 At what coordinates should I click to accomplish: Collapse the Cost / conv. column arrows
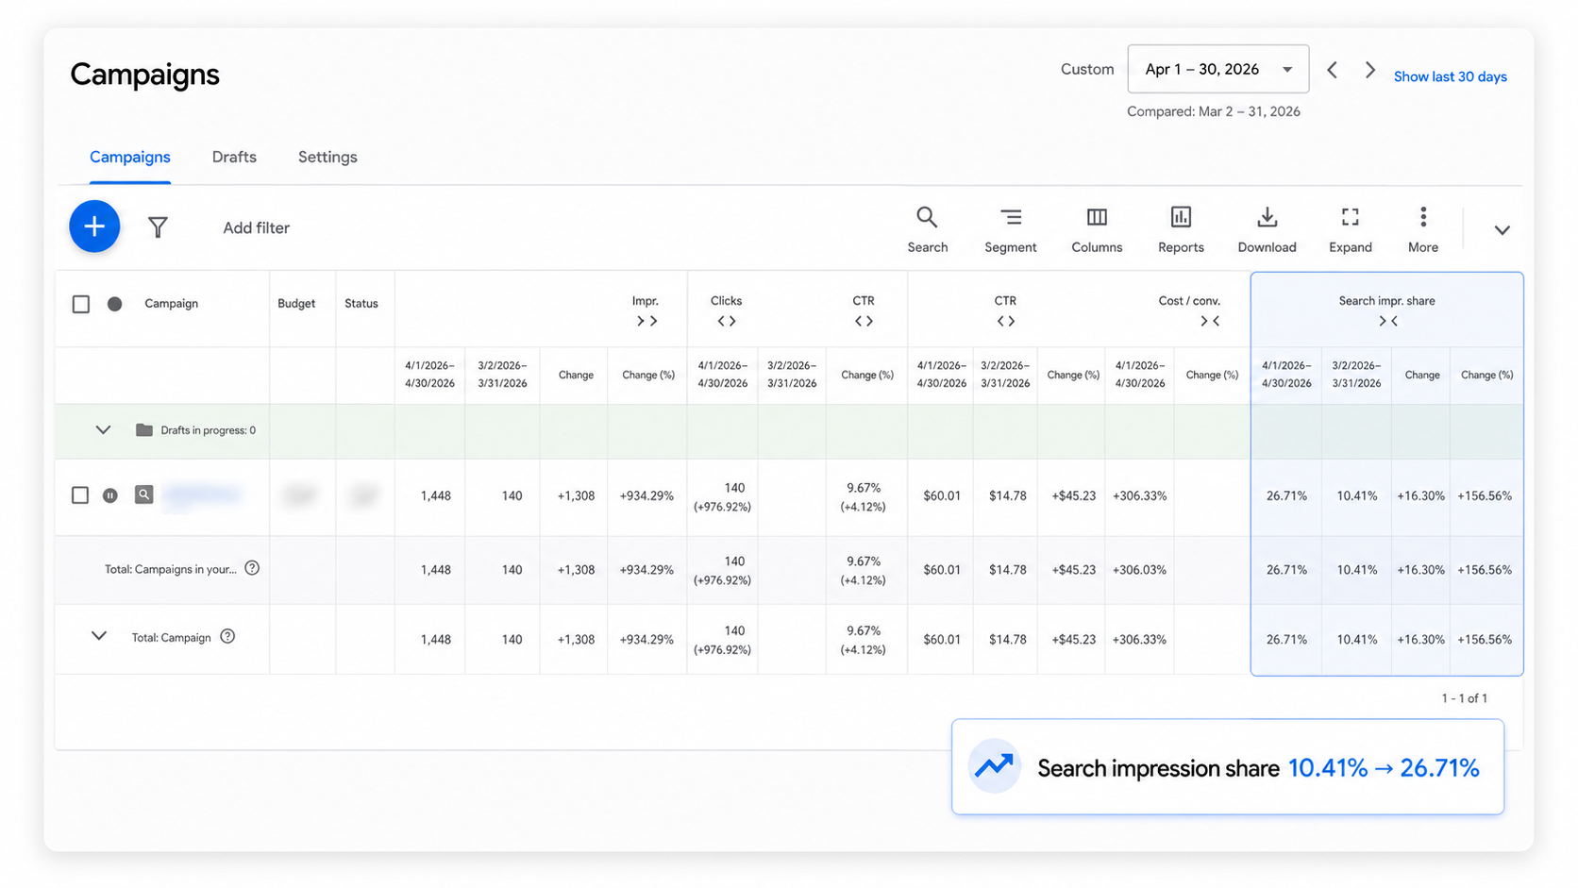coord(1210,322)
